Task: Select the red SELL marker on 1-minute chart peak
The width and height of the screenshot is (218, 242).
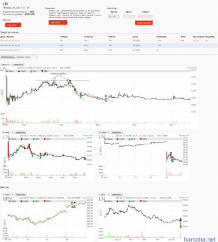Action: pyautogui.click(x=70, y=81)
